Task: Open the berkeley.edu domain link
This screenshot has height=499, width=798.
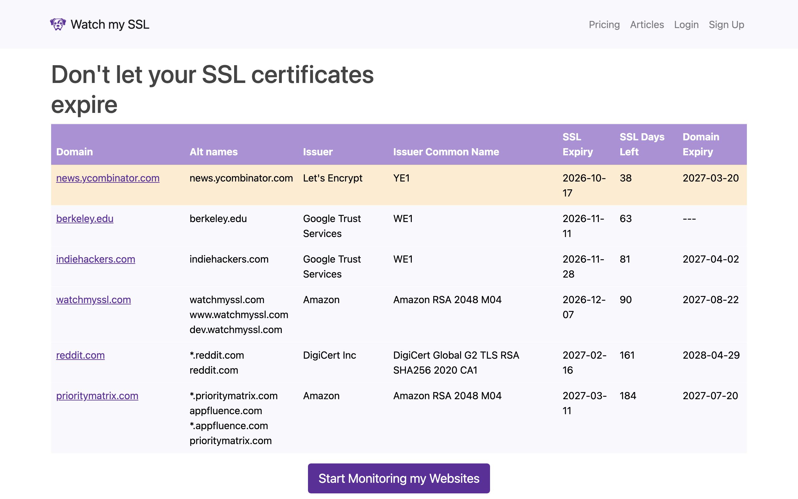Action: (x=85, y=219)
